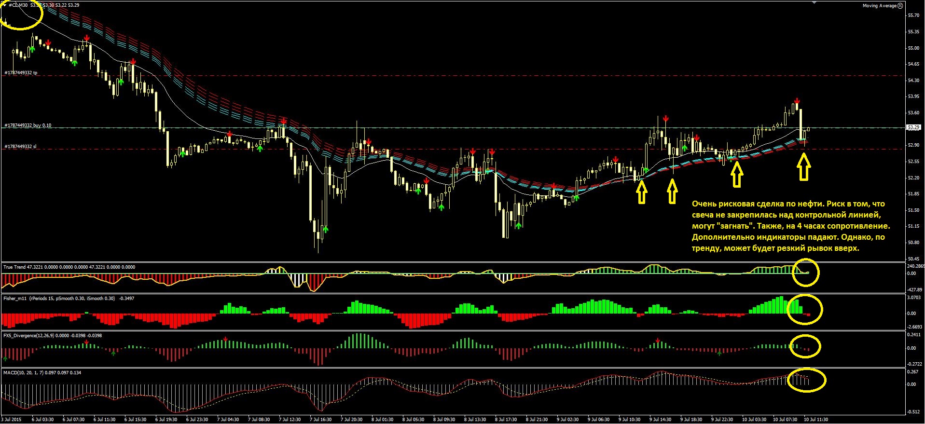Screen dimensions: 925x424
Task: Click price axis value 55.00
Action: [x=913, y=48]
